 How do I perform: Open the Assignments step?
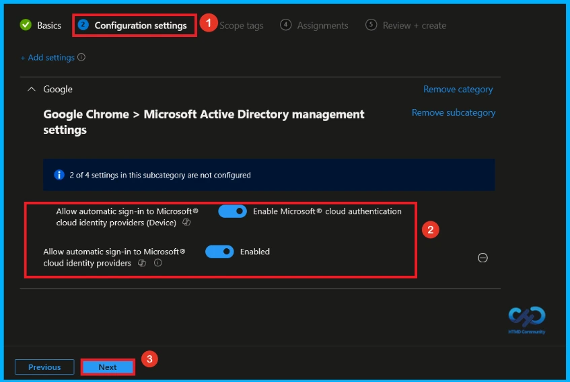click(322, 26)
